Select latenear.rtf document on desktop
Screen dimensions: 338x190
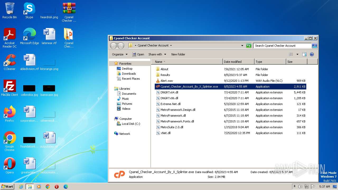(49, 36)
